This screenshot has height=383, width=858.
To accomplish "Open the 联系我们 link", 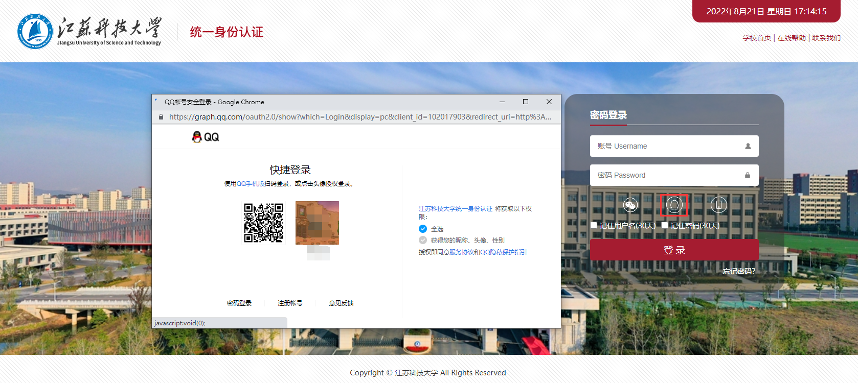I will pyautogui.click(x=826, y=38).
